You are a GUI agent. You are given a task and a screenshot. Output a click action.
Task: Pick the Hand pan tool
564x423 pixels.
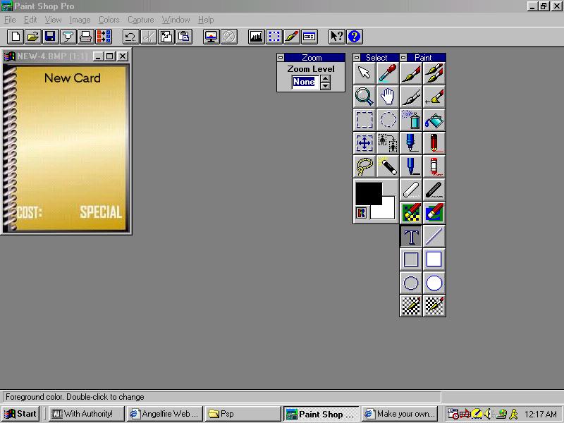[387, 97]
